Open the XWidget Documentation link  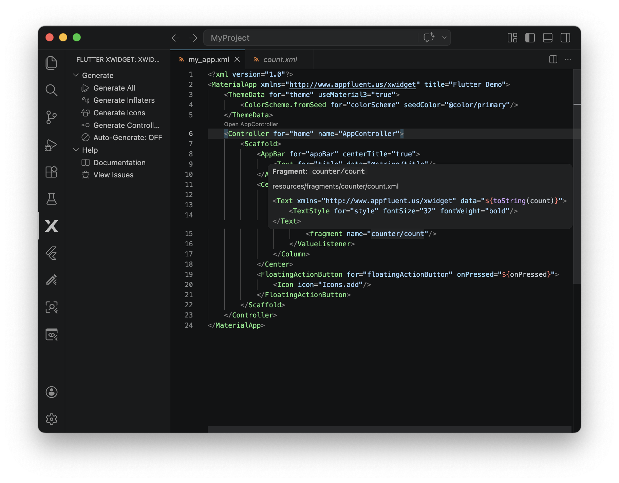(118, 162)
